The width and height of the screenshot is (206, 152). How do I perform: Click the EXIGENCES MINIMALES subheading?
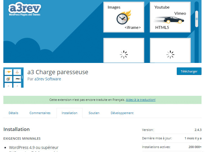click(x=22, y=139)
